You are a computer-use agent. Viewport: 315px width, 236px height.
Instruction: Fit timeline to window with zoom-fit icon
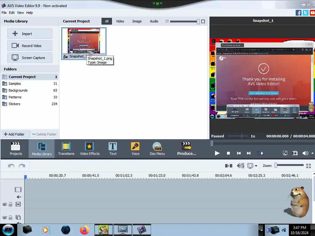(309, 166)
